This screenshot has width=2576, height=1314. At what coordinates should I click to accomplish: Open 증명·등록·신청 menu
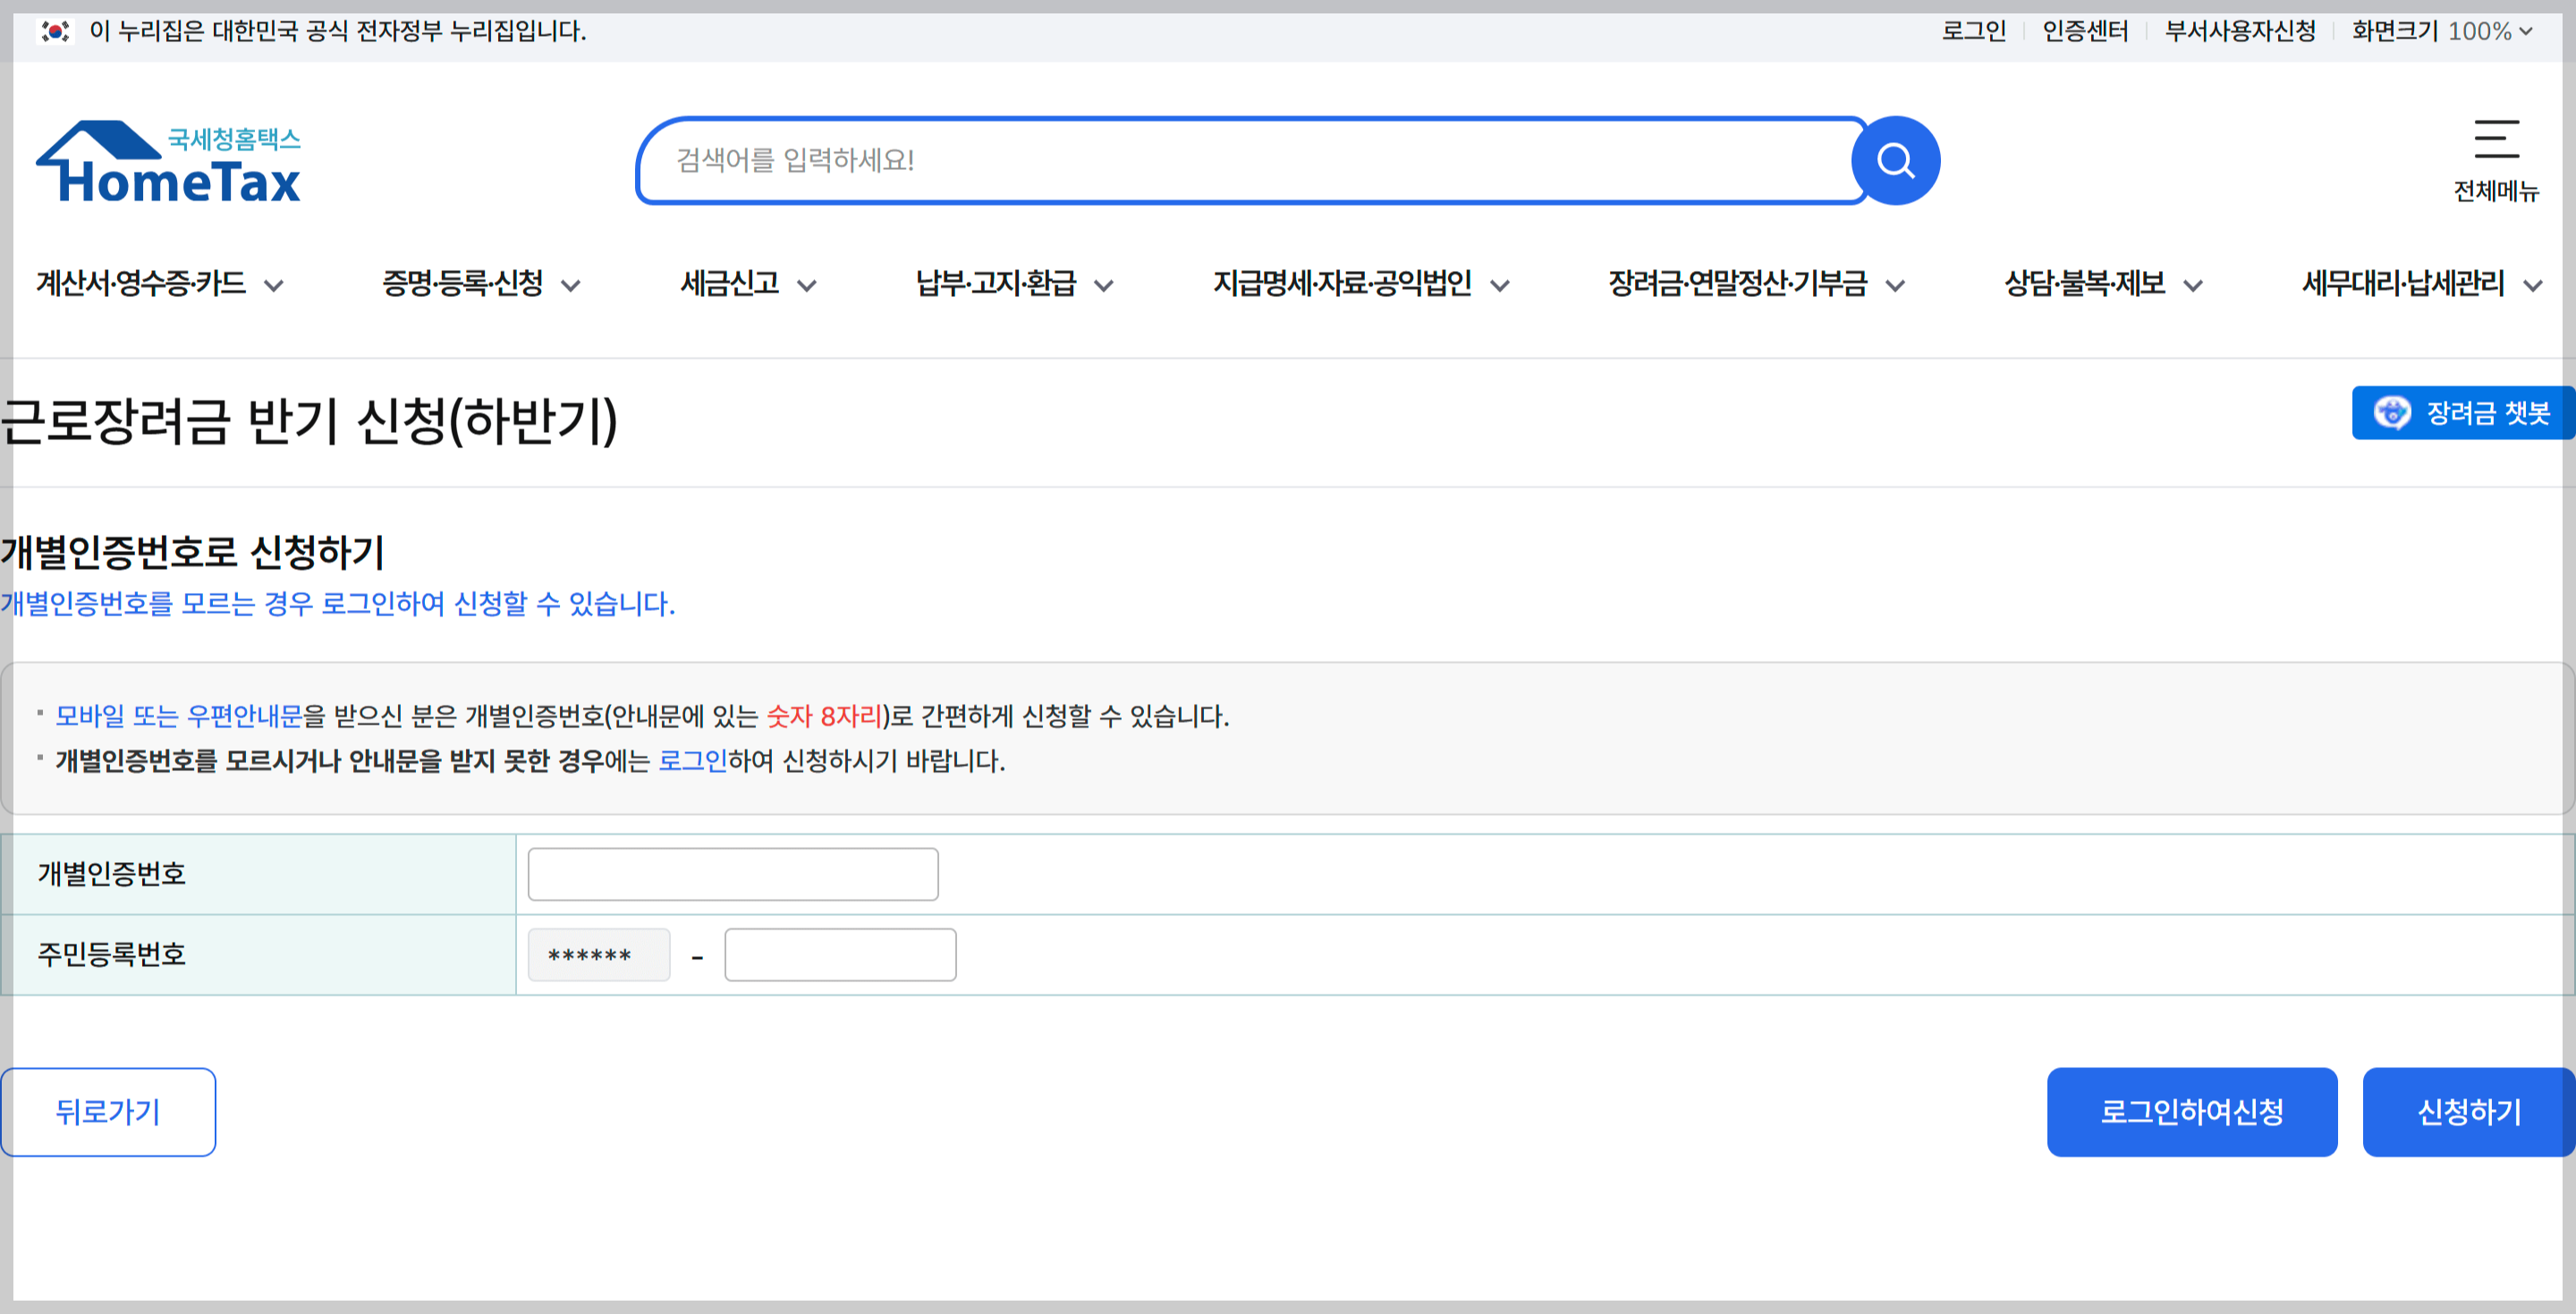point(463,284)
